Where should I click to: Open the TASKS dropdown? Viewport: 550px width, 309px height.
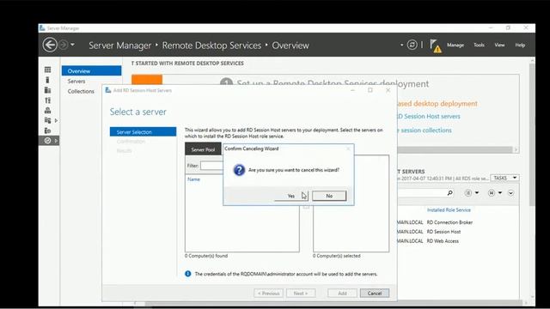pos(504,178)
